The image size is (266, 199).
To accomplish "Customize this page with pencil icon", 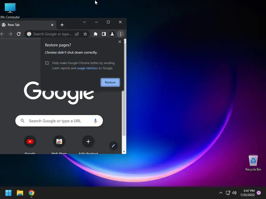I will point(114,146).
